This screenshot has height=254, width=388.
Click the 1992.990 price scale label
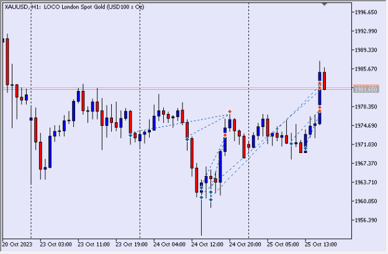point(366,31)
